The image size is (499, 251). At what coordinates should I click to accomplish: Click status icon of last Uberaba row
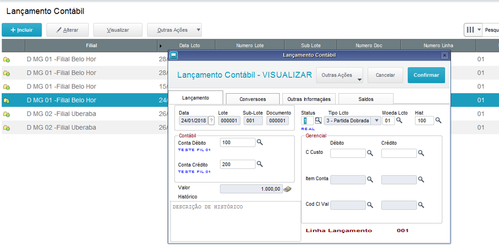(x=6, y=128)
